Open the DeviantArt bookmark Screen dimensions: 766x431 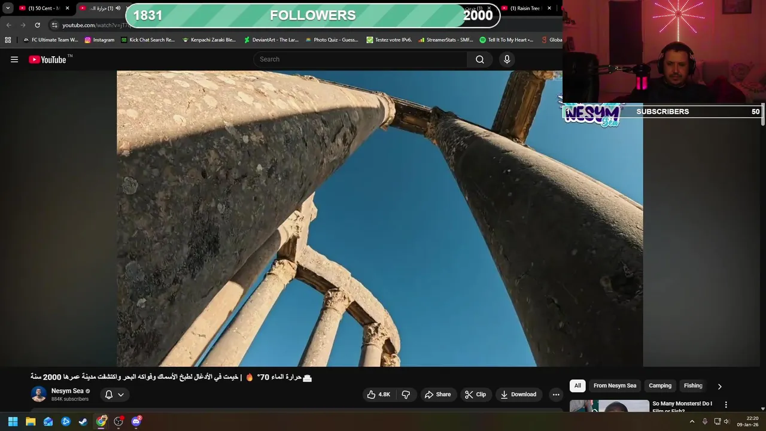(271, 40)
